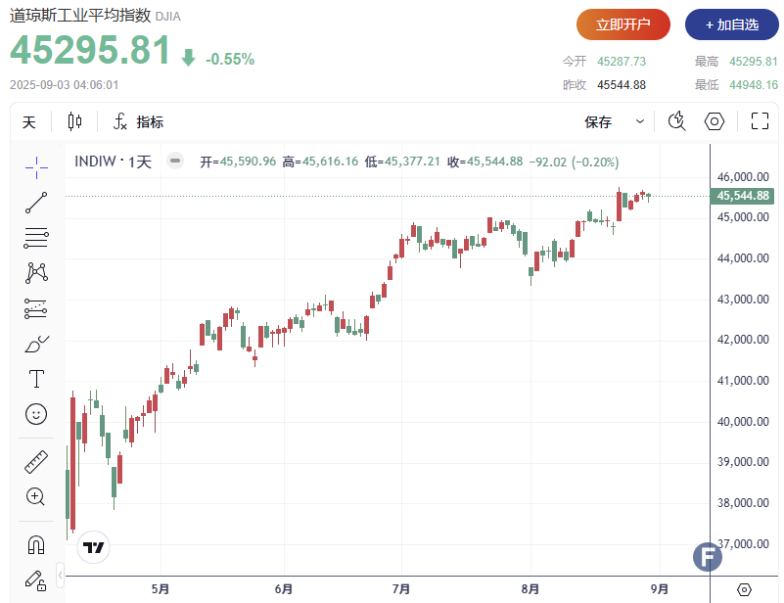Open the 天 time interval selector

(x=29, y=122)
